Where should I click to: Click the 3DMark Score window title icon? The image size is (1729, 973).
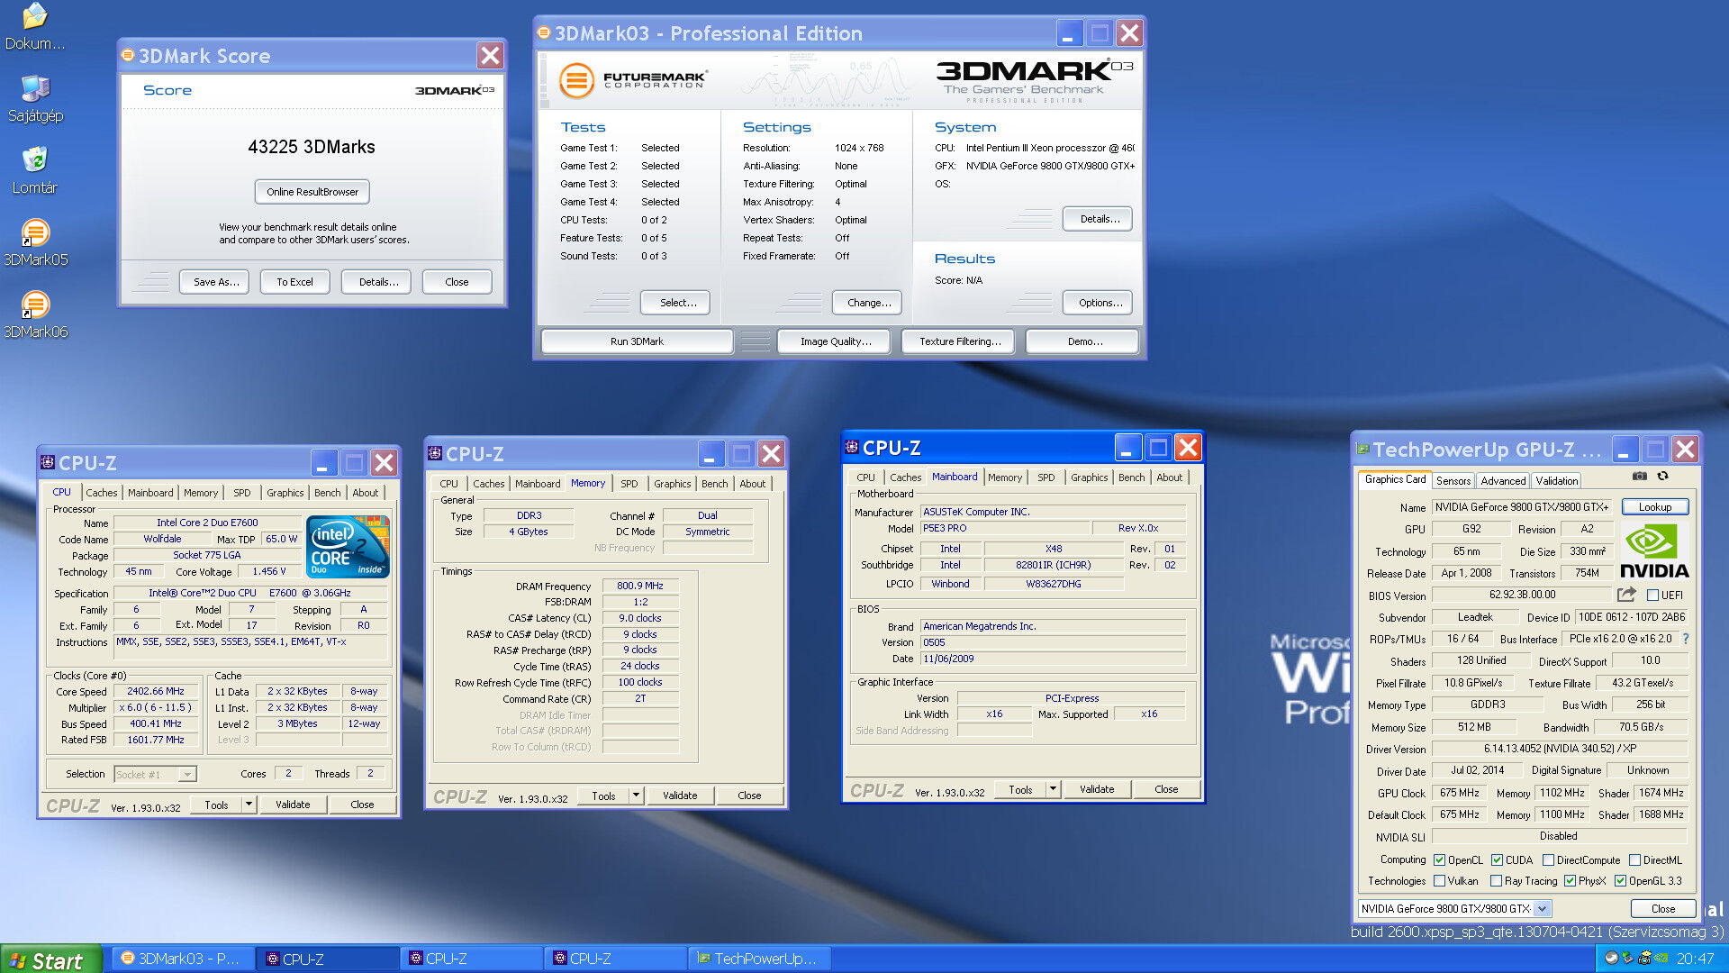[x=128, y=56]
